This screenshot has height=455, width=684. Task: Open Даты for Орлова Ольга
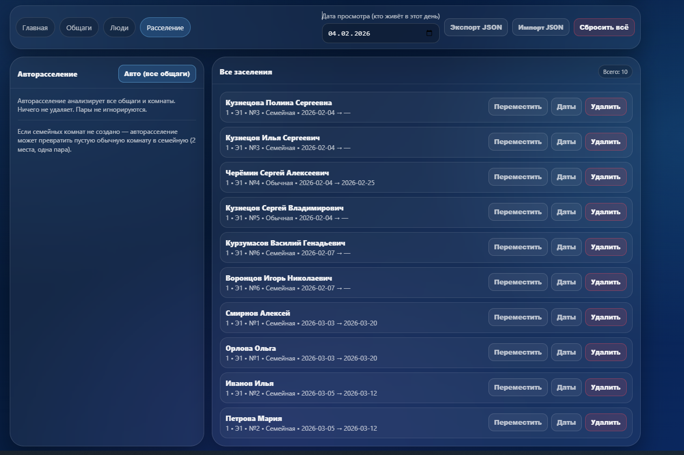566,352
